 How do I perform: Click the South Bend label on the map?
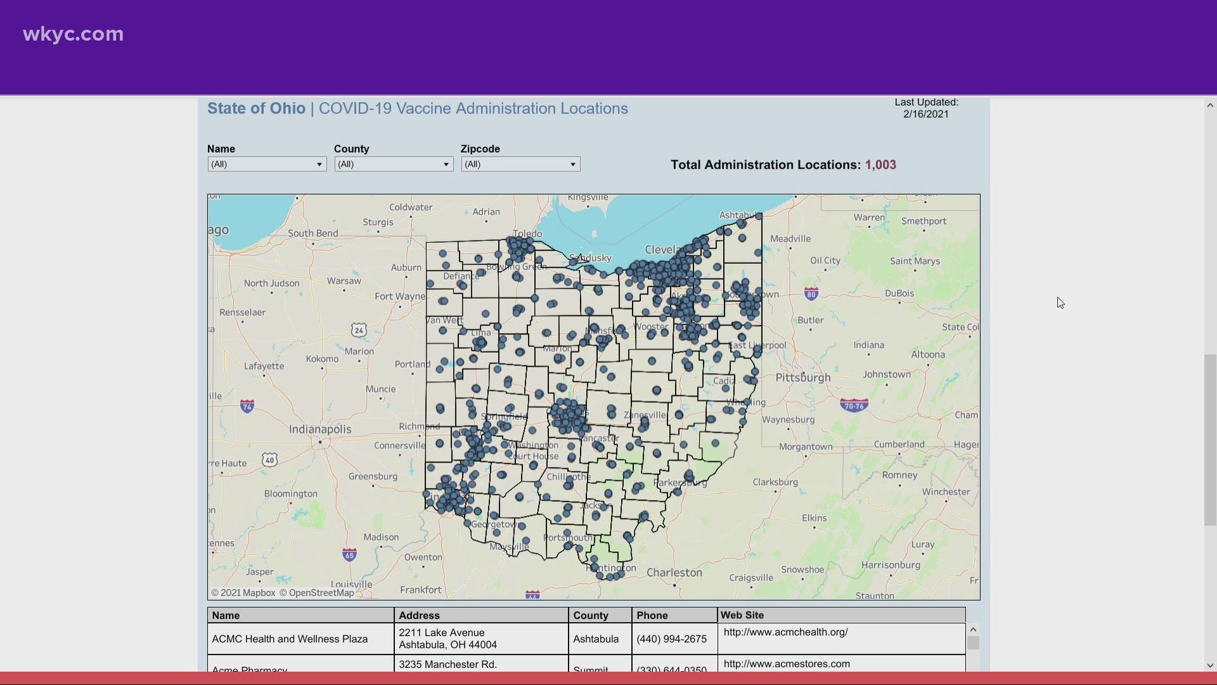coord(313,233)
